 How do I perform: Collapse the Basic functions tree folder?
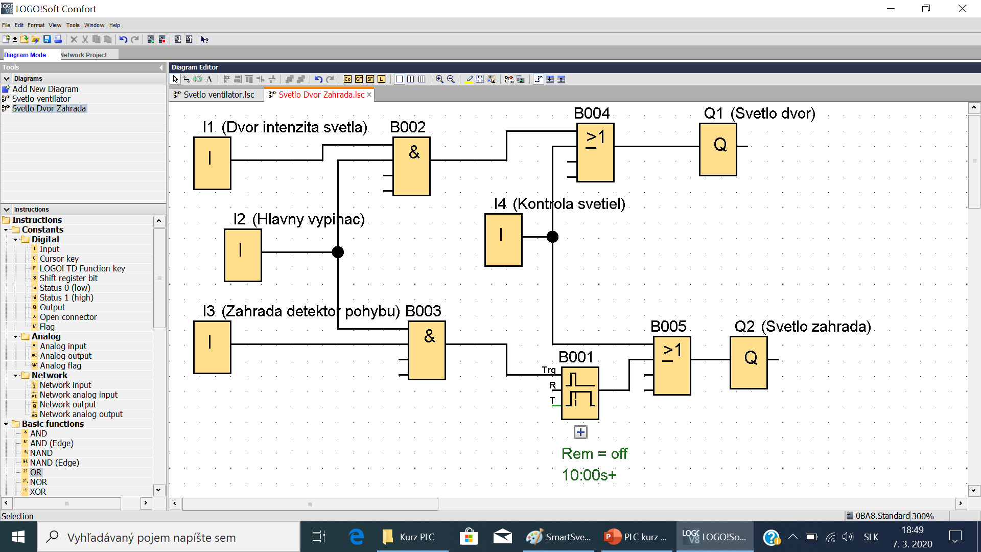click(x=6, y=424)
